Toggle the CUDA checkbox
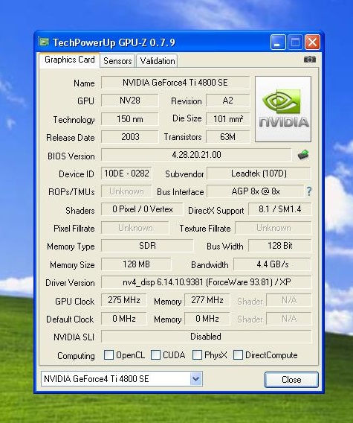353x423 pixels. (x=155, y=354)
